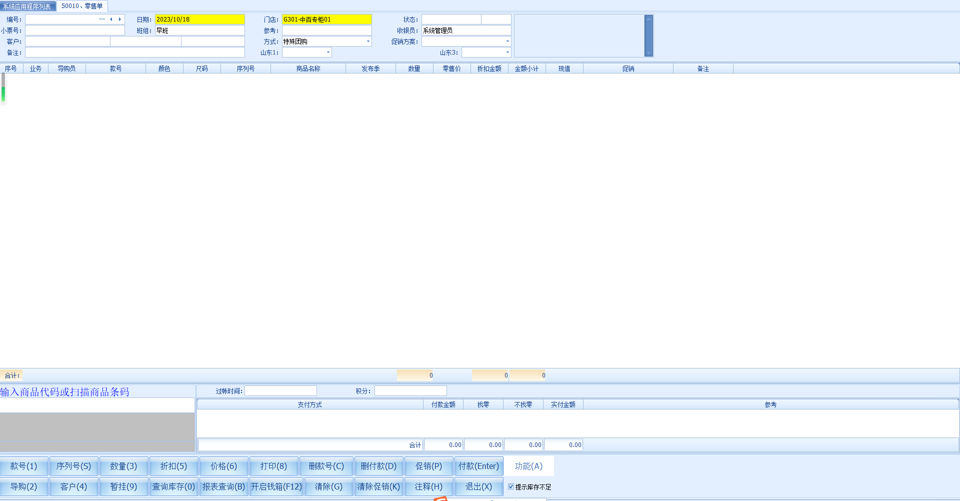Click the vertical scrollbar of top-right info panel
This screenshot has height=501, width=960.
[x=649, y=35]
